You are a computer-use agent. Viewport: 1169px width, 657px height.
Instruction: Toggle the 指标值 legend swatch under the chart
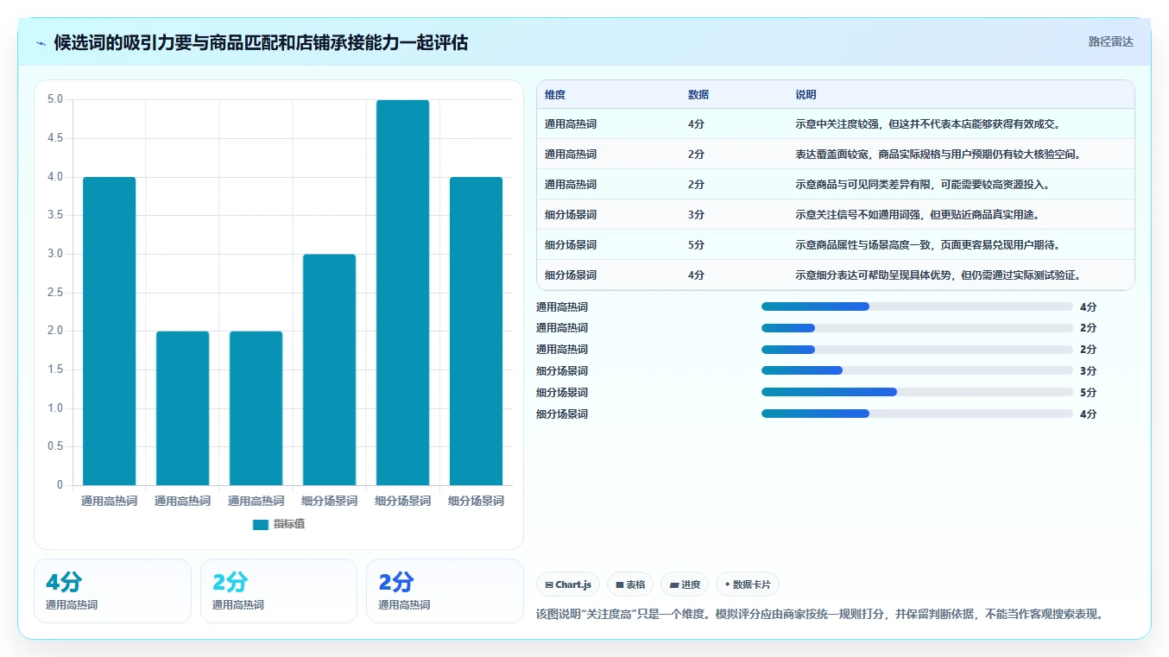pyautogui.click(x=261, y=524)
